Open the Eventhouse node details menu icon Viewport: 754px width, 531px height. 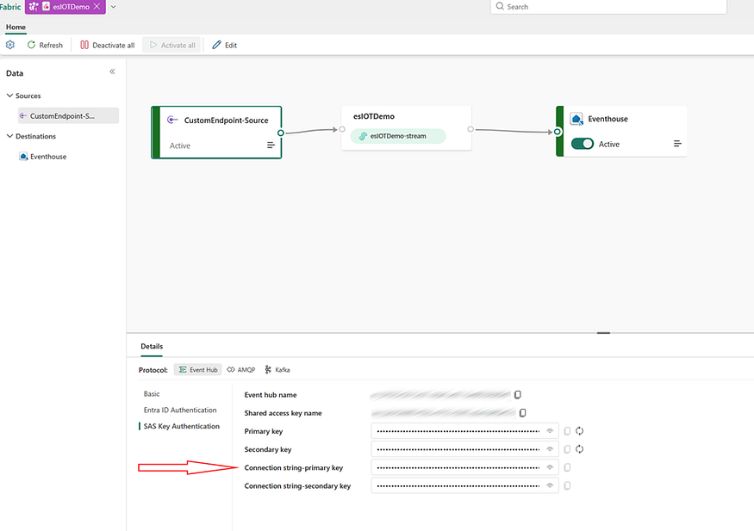coord(677,144)
